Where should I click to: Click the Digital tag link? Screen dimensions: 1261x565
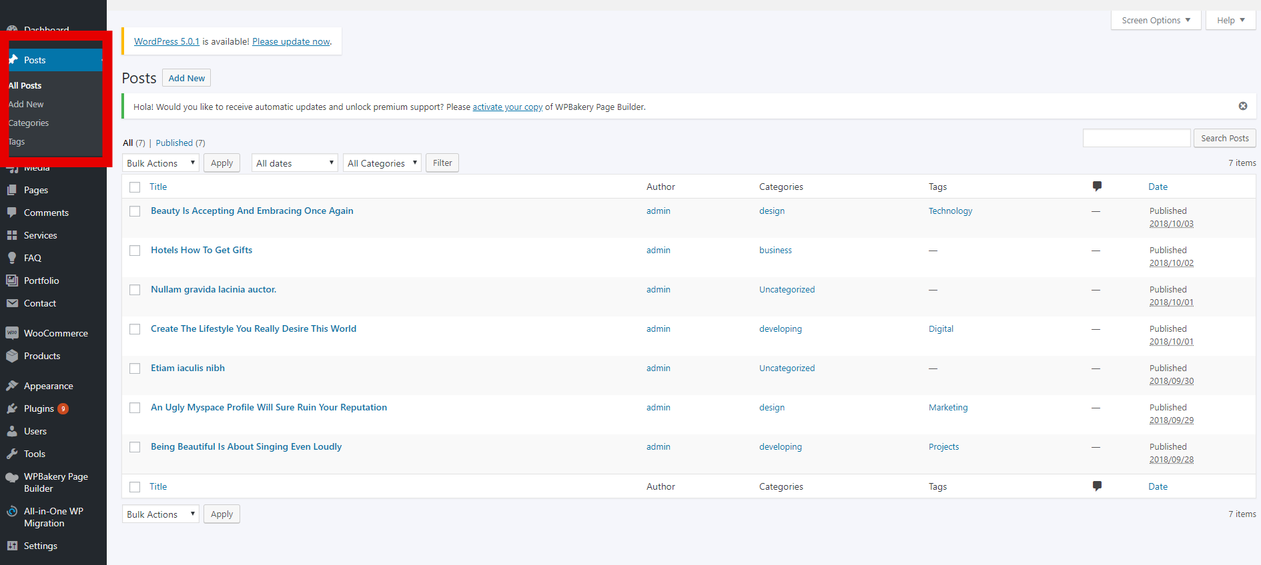[x=941, y=328]
